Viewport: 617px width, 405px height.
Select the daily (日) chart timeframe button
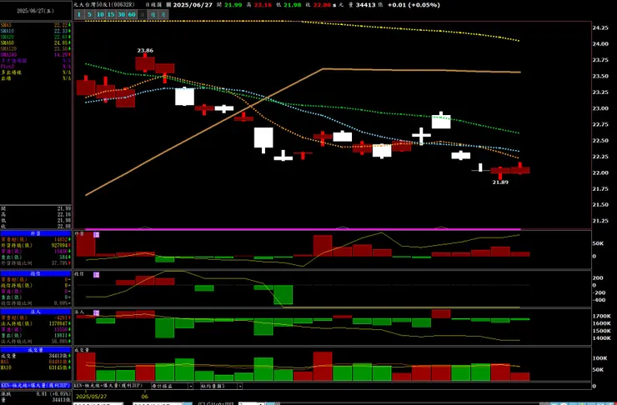pos(143,15)
